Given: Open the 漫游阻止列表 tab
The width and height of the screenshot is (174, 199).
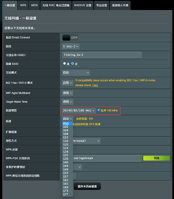Looking at the screenshot, I should (x=120, y=6).
